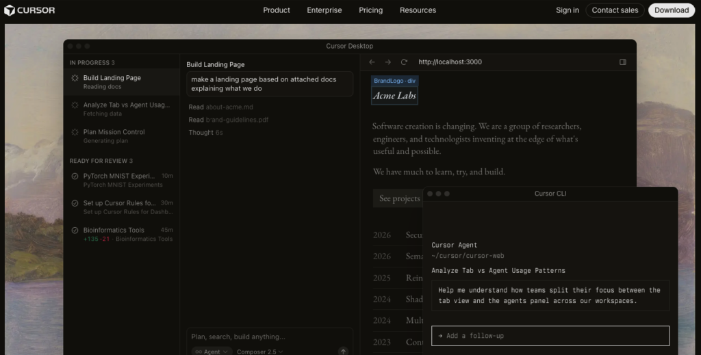Image resolution: width=701 pixels, height=355 pixels.
Task: Click the +135 -21 diff stats text
Action: 97,239
